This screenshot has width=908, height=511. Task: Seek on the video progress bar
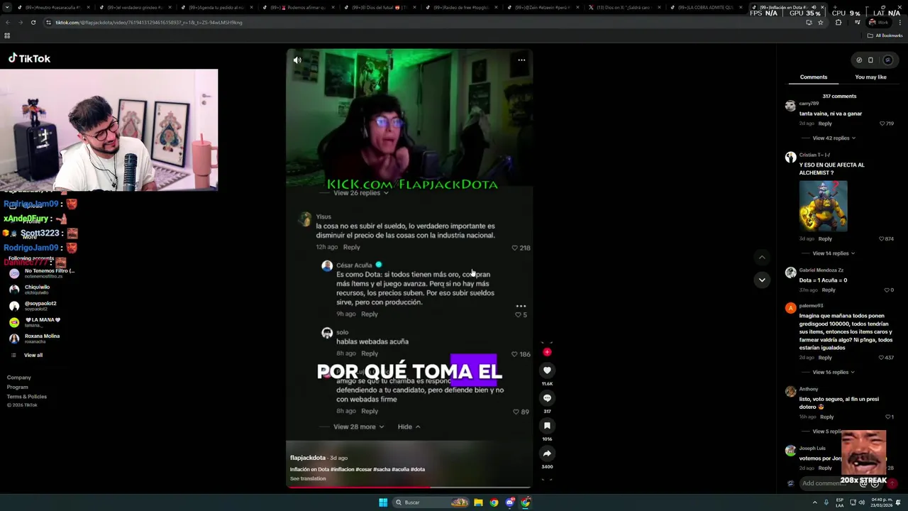pos(409,487)
